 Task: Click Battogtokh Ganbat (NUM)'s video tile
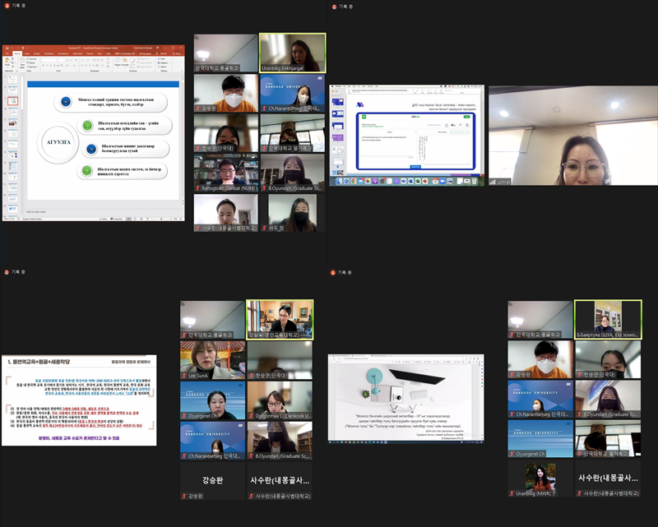coord(225,173)
